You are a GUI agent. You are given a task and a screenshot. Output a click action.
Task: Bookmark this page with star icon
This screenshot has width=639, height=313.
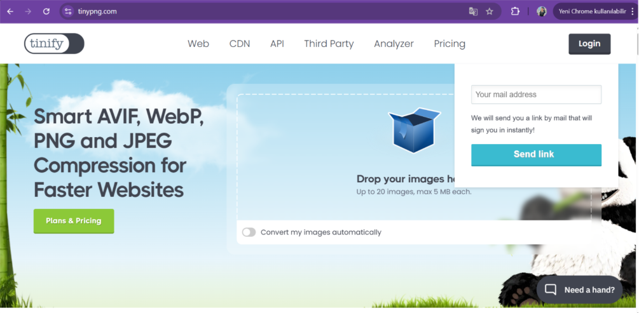(490, 11)
